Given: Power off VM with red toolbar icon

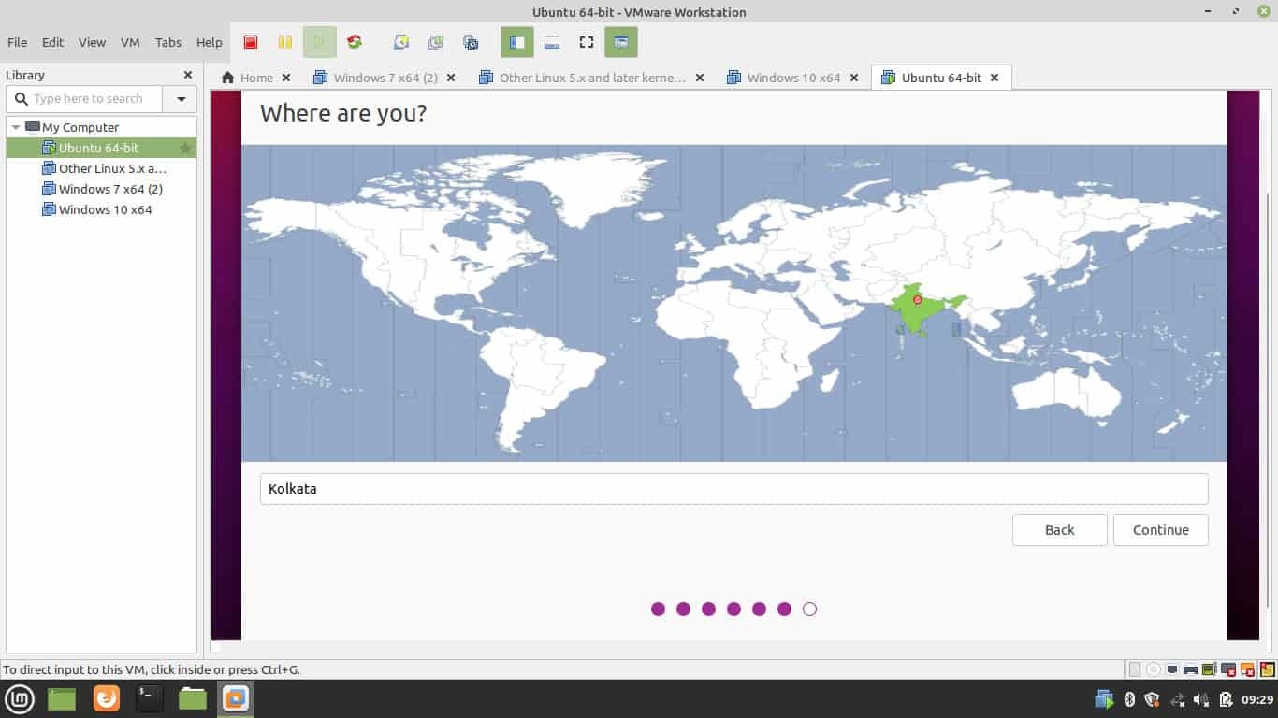Looking at the screenshot, I should [251, 42].
